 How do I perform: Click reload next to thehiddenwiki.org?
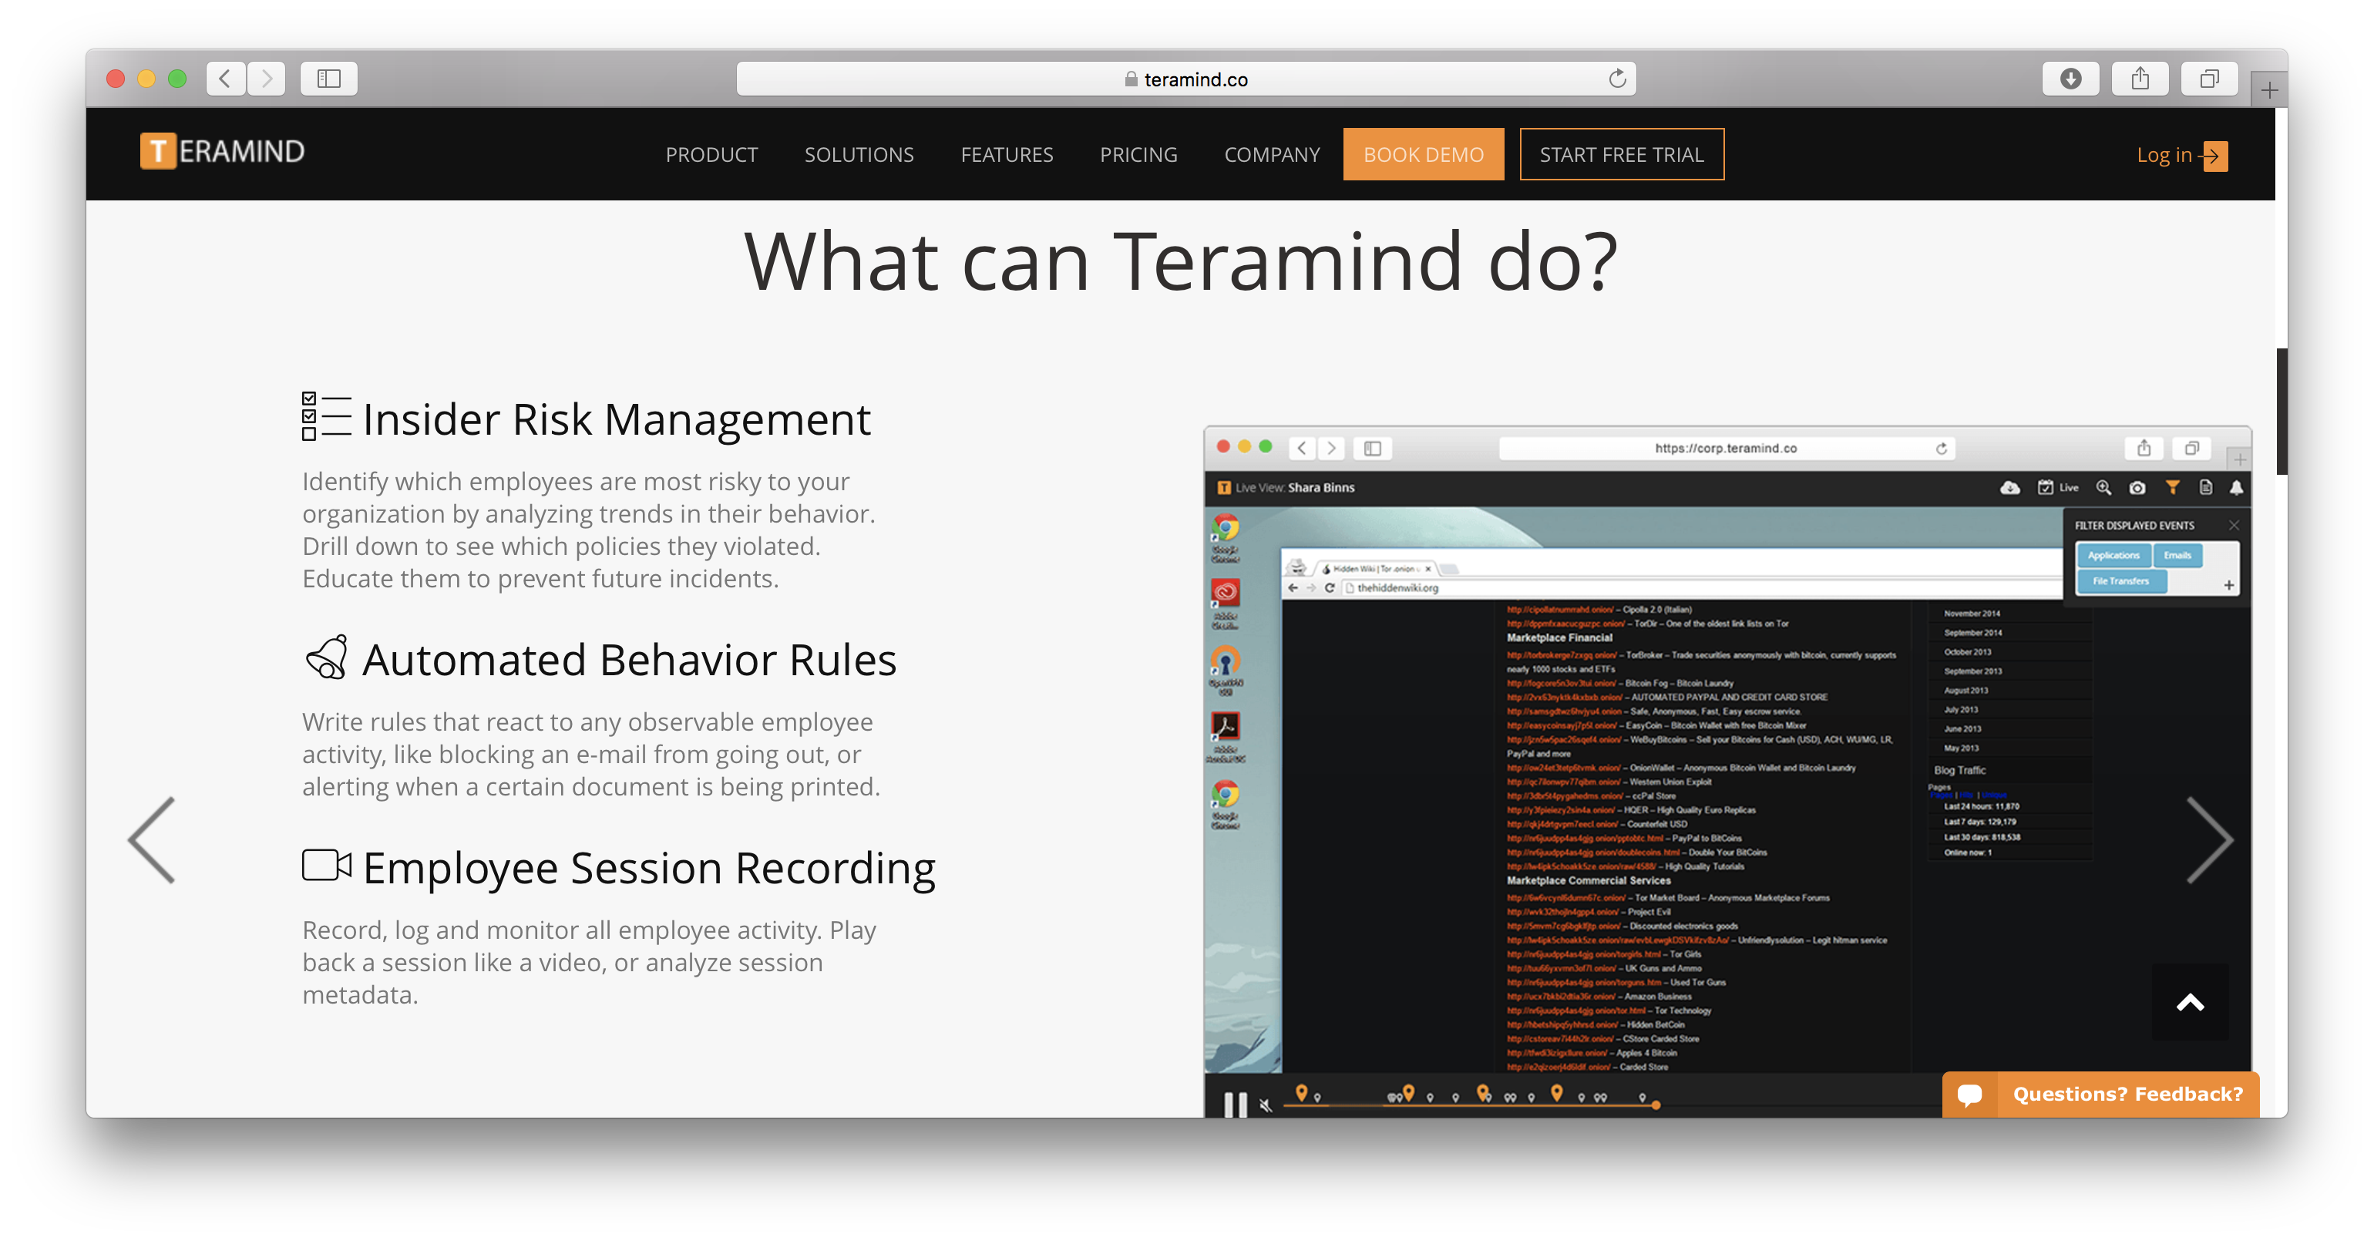tap(1329, 587)
